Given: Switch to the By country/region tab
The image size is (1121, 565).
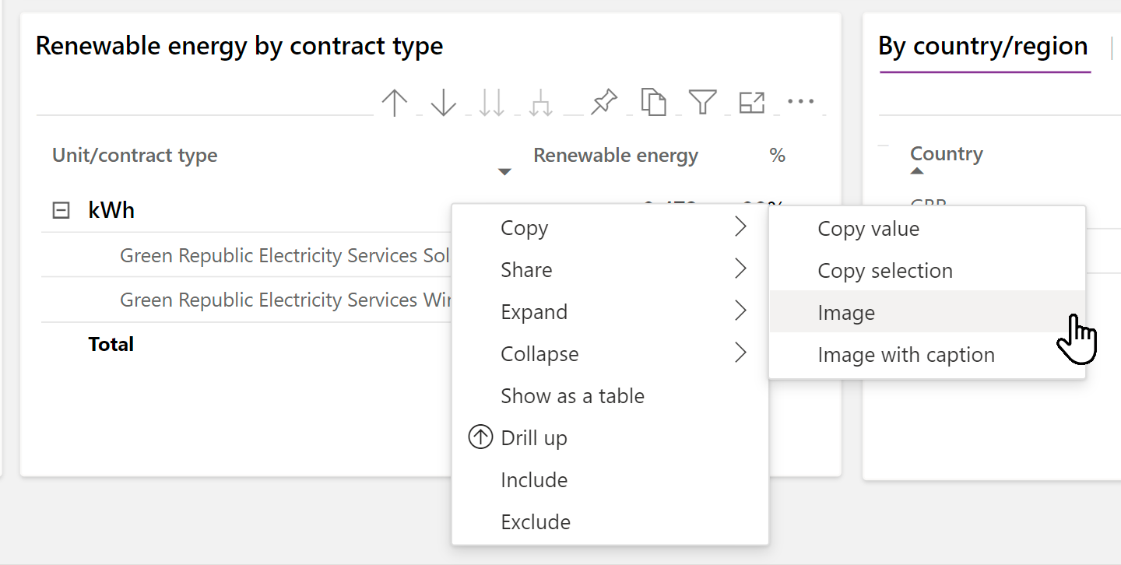Looking at the screenshot, I should click(x=984, y=45).
